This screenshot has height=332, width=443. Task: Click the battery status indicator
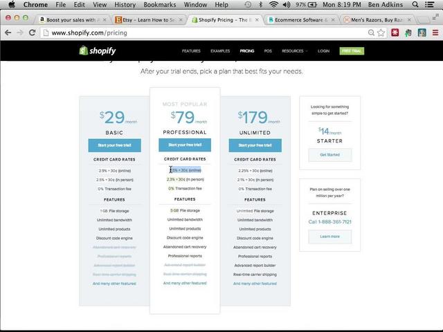coord(306,5)
